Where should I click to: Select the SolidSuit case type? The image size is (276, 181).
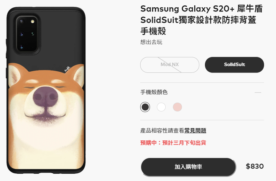click(234, 65)
